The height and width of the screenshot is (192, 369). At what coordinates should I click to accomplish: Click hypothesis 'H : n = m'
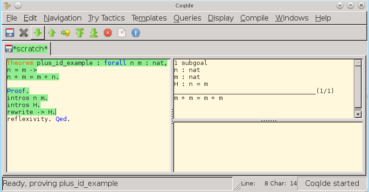pos(191,84)
